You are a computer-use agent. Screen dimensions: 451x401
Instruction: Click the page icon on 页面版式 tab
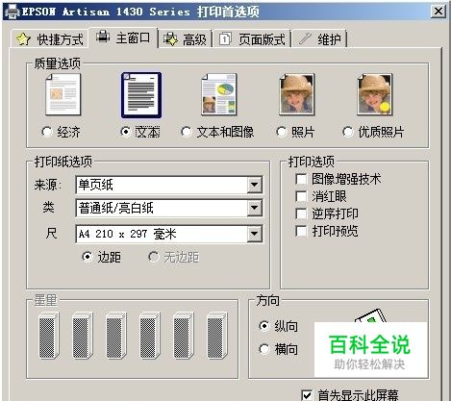pos(225,39)
